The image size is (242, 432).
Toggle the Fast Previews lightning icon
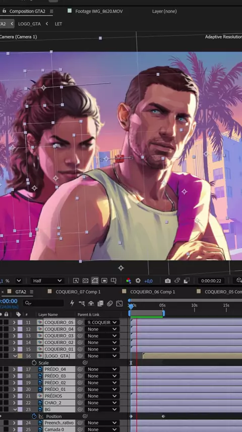pos(76,281)
